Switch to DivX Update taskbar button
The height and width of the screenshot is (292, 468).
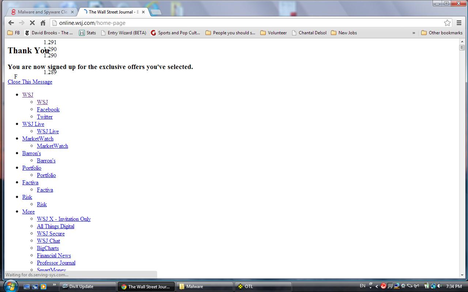pos(88,287)
